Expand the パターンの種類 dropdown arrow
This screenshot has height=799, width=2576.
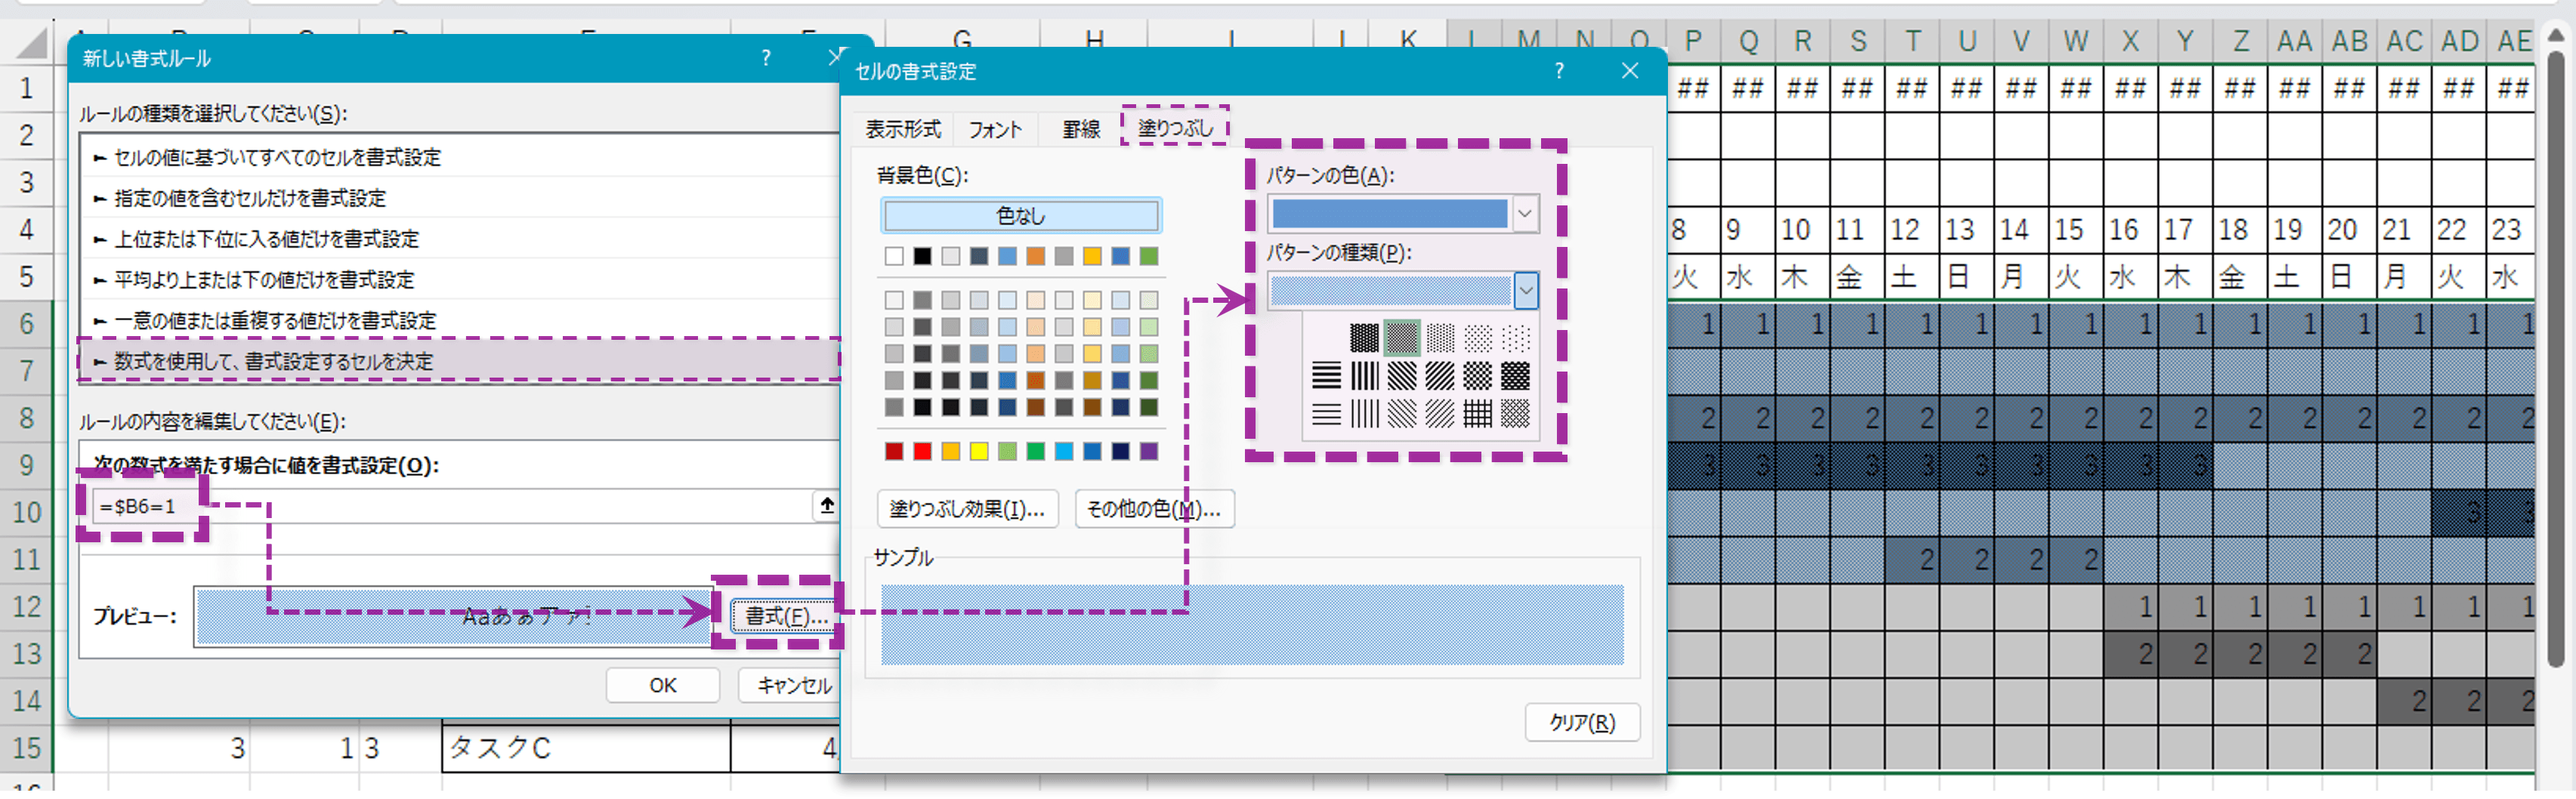tap(1524, 292)
